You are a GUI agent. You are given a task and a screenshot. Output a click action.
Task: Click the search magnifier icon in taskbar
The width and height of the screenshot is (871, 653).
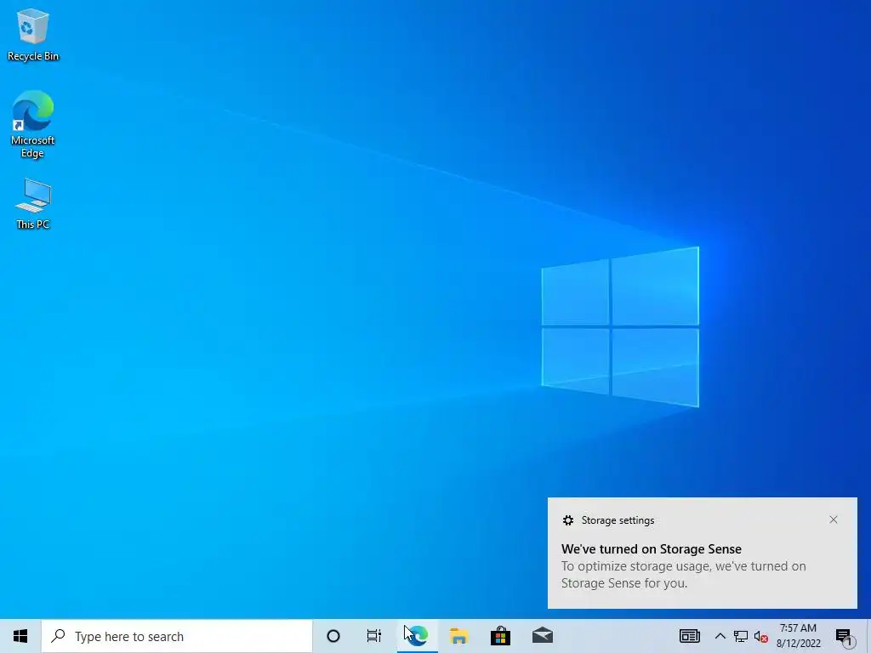click(x=58, y=636)
